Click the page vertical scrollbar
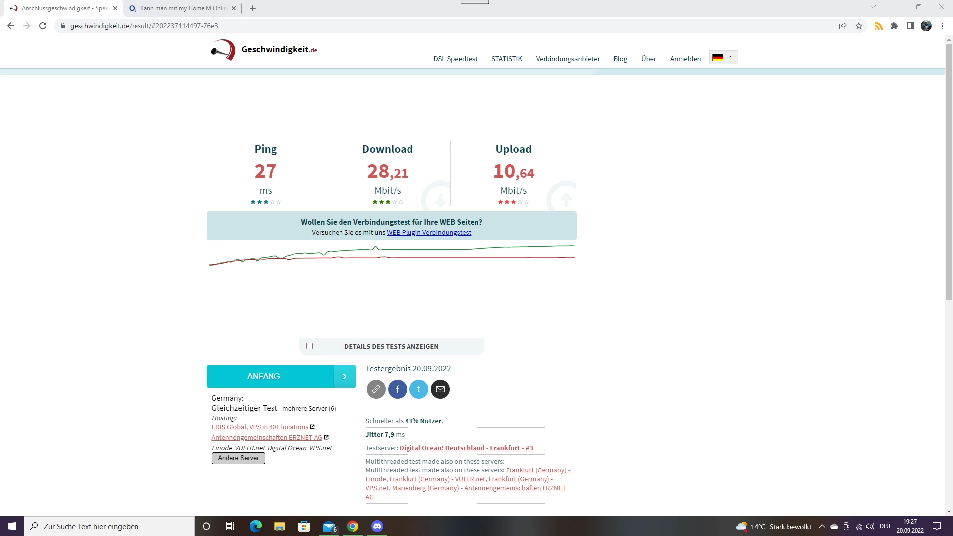 (x=949, y=171)
